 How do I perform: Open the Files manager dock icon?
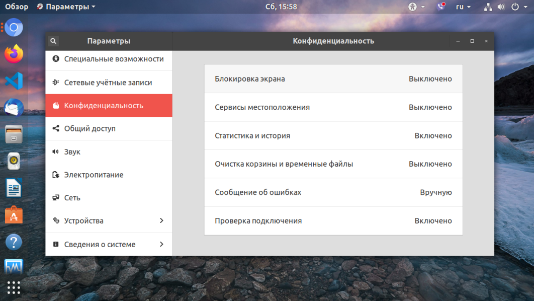coord(14,134)
